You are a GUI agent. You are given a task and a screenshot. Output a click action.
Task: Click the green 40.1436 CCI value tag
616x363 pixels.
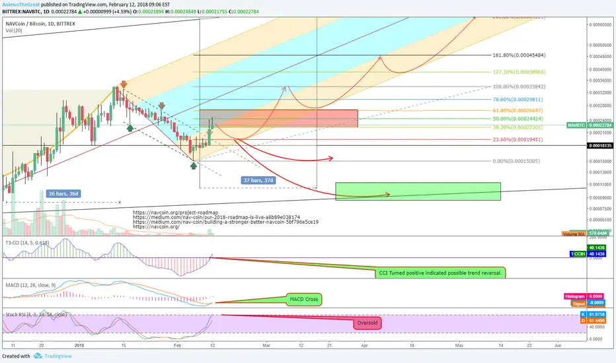click(x=596, y=247)
